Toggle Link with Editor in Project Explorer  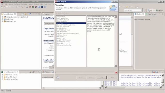pyautogui.click(x=26, y=14)
